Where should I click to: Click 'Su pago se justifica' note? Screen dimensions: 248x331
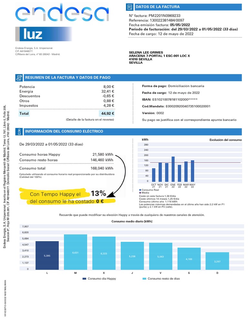[189, 120]
